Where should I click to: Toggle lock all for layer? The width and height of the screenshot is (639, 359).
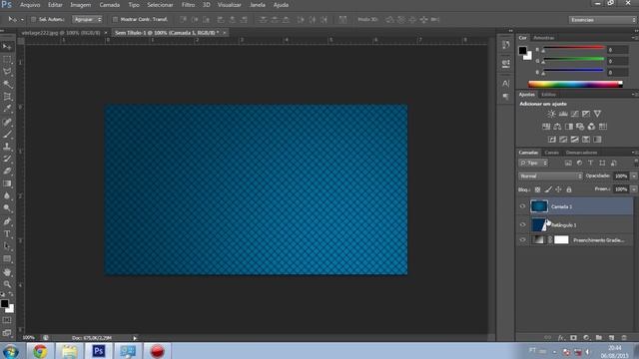click(569, 189)
